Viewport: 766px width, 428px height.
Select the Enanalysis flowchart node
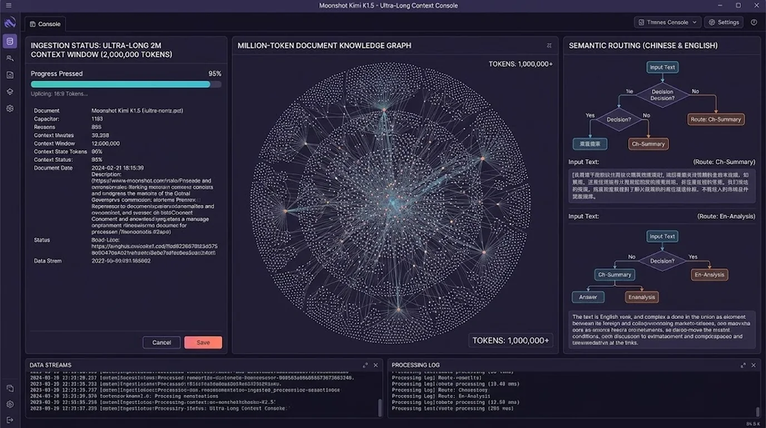642,297
